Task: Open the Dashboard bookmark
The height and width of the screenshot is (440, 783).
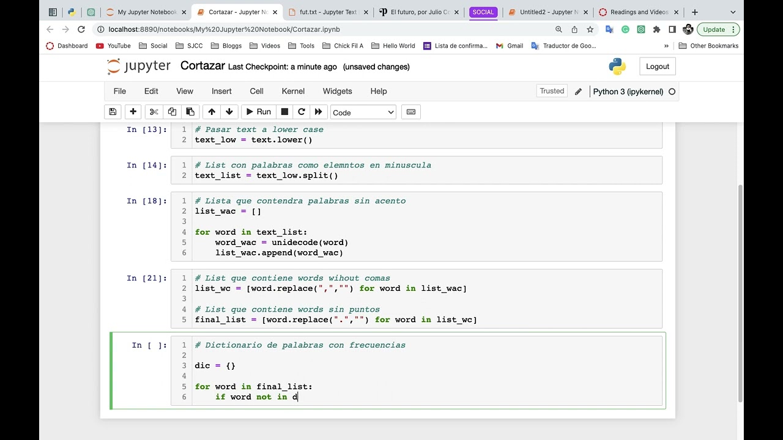Action: pyautogui.click(x=67, y=46)
